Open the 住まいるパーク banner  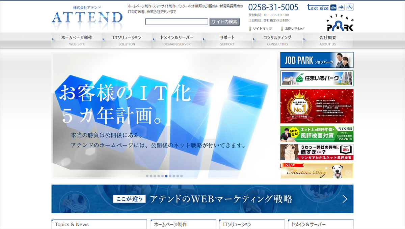[x=317, y=78]
